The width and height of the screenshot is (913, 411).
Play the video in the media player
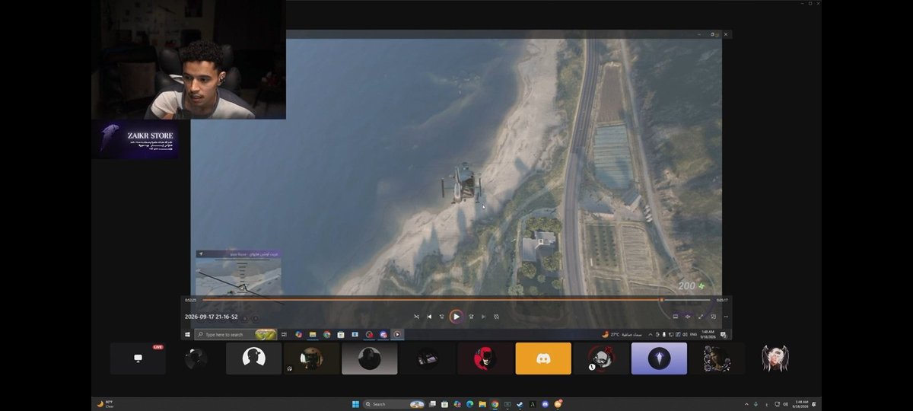coord(456,317)
